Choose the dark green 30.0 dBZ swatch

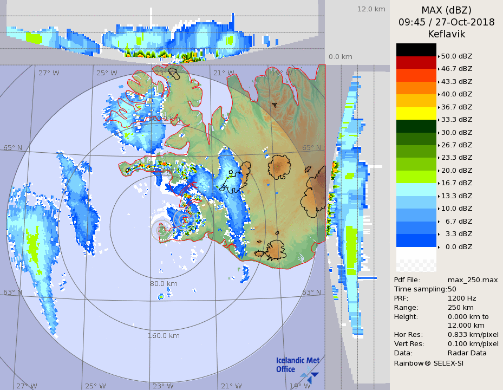(416, 126)
